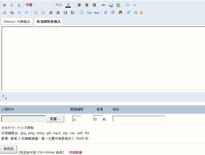This screenshot has width=205, height=155.
Task: Insert a numbered list
Action: click(36, 12)
